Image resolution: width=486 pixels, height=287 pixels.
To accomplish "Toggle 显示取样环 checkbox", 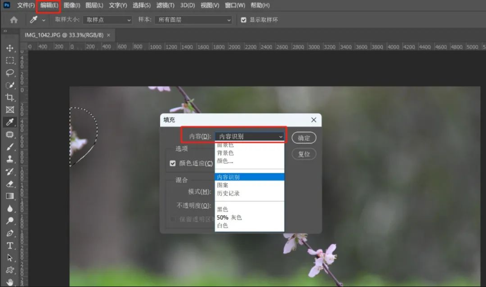I will [x=244, y=20].
